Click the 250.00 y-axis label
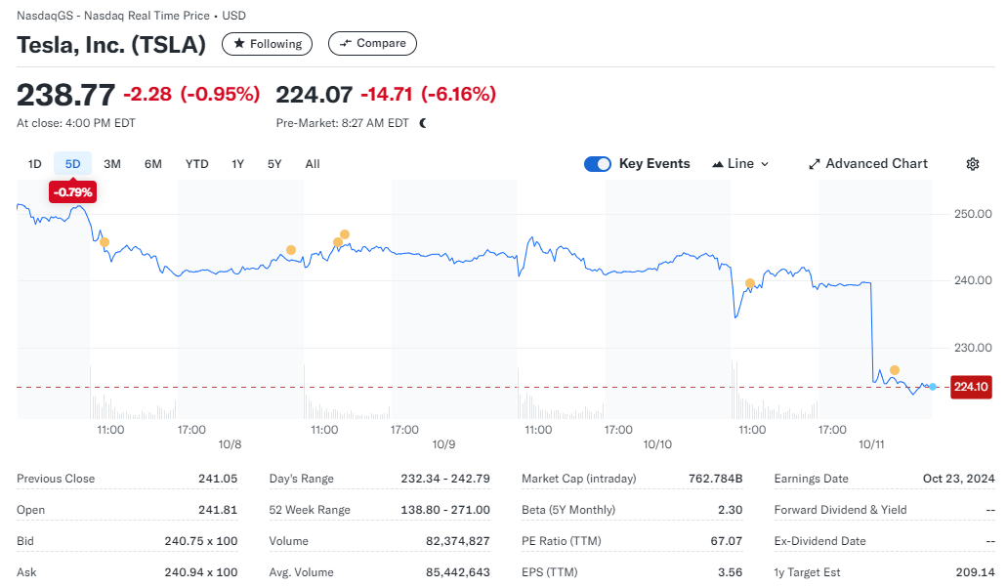The image size is (1007, 587). [973, 214]
